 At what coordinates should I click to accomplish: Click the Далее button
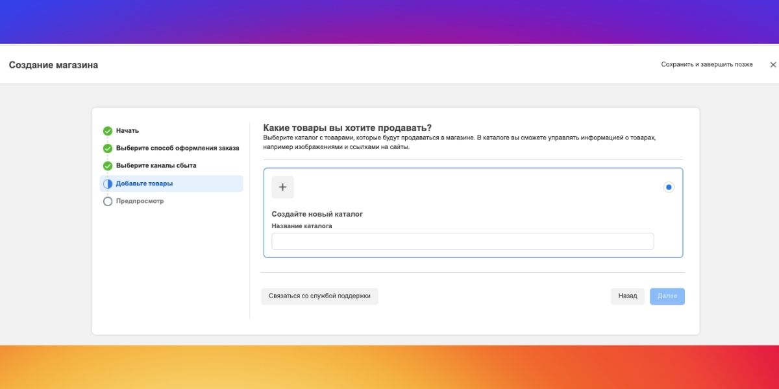[667, 296]
